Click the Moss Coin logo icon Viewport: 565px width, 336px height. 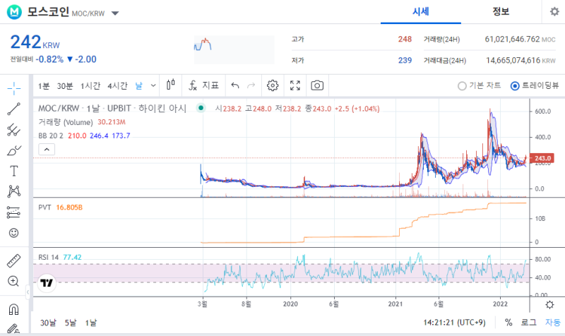pos(14,12)
